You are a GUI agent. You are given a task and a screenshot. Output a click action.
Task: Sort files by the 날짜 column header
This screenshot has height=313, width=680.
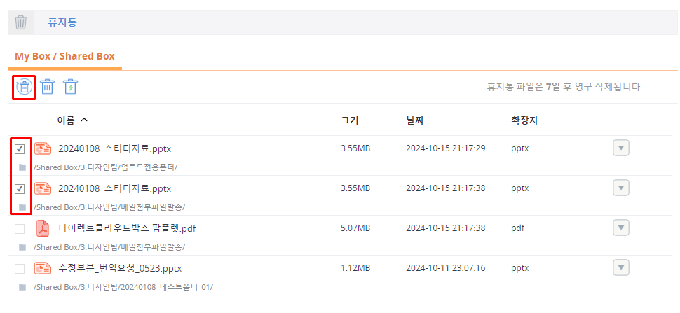[415, 120]
